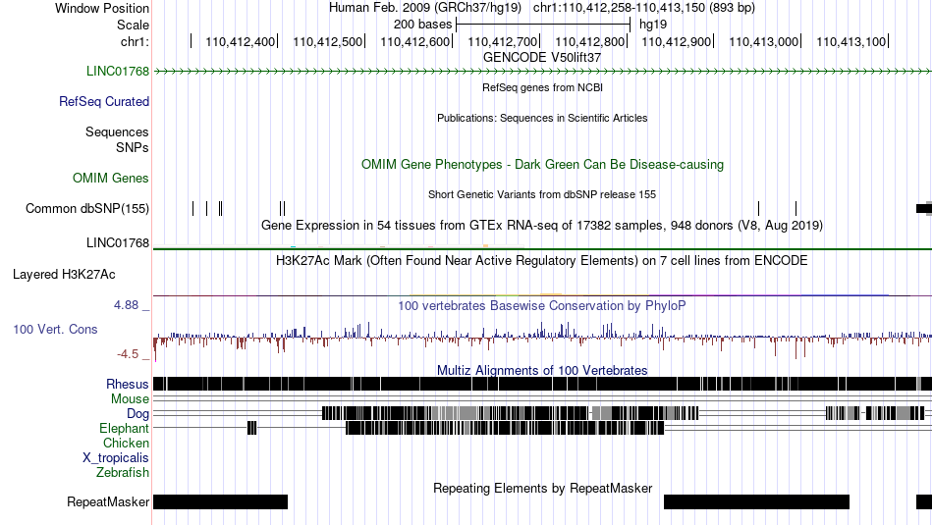Click the 110,412,600 ruler position
Image resolution: width=933 pixels, height=525 pixels.
pyautogui.click(x=414, y=41)
